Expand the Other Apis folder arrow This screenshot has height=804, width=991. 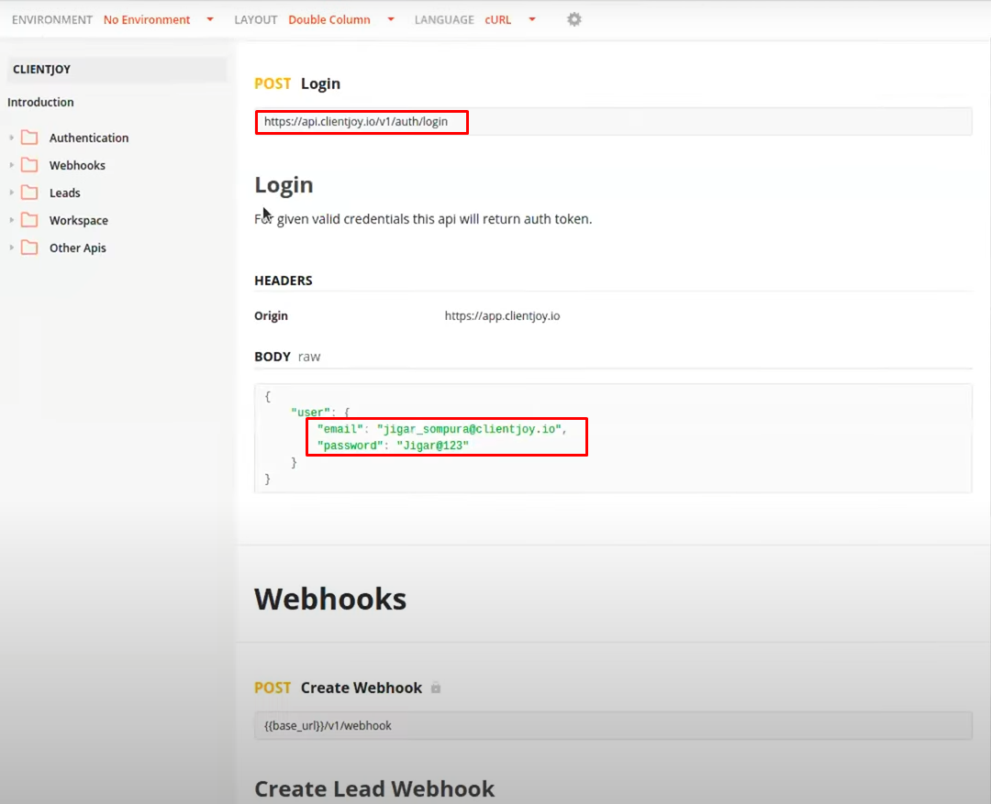click(x=11, y=248)
